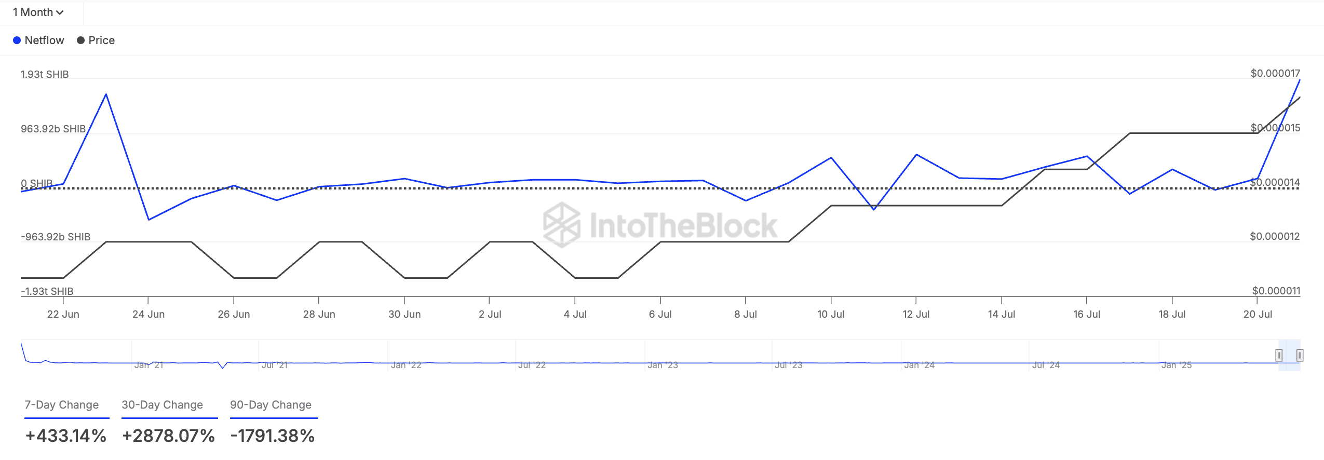Hide the Price series via its legend label
The width and height of the screenshot is (1324, 460).
pyautogui.click(x=102, y=40)
